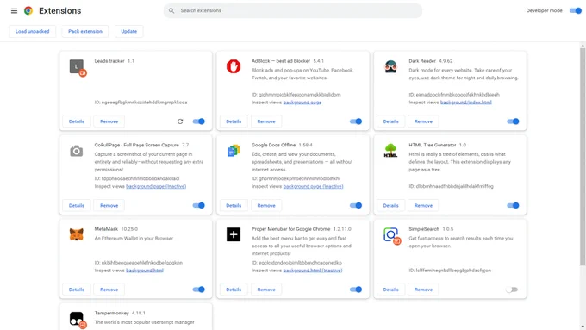This screenshot has width=586, height=330.
Task: Remove the AdBlock extension
Action: (266, 121)
